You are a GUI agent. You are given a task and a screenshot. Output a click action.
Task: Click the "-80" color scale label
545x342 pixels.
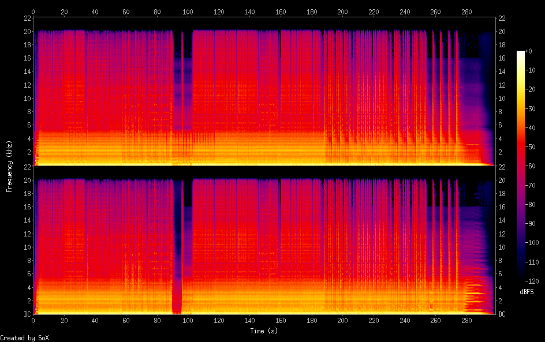pos(530,205)
